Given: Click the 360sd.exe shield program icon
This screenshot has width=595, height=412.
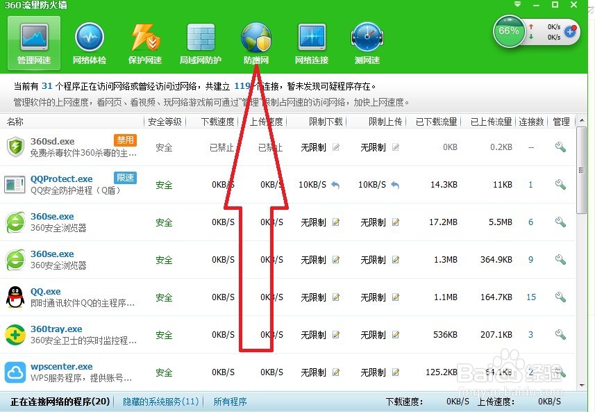Looking at the screenshot, I should (15, 147).
